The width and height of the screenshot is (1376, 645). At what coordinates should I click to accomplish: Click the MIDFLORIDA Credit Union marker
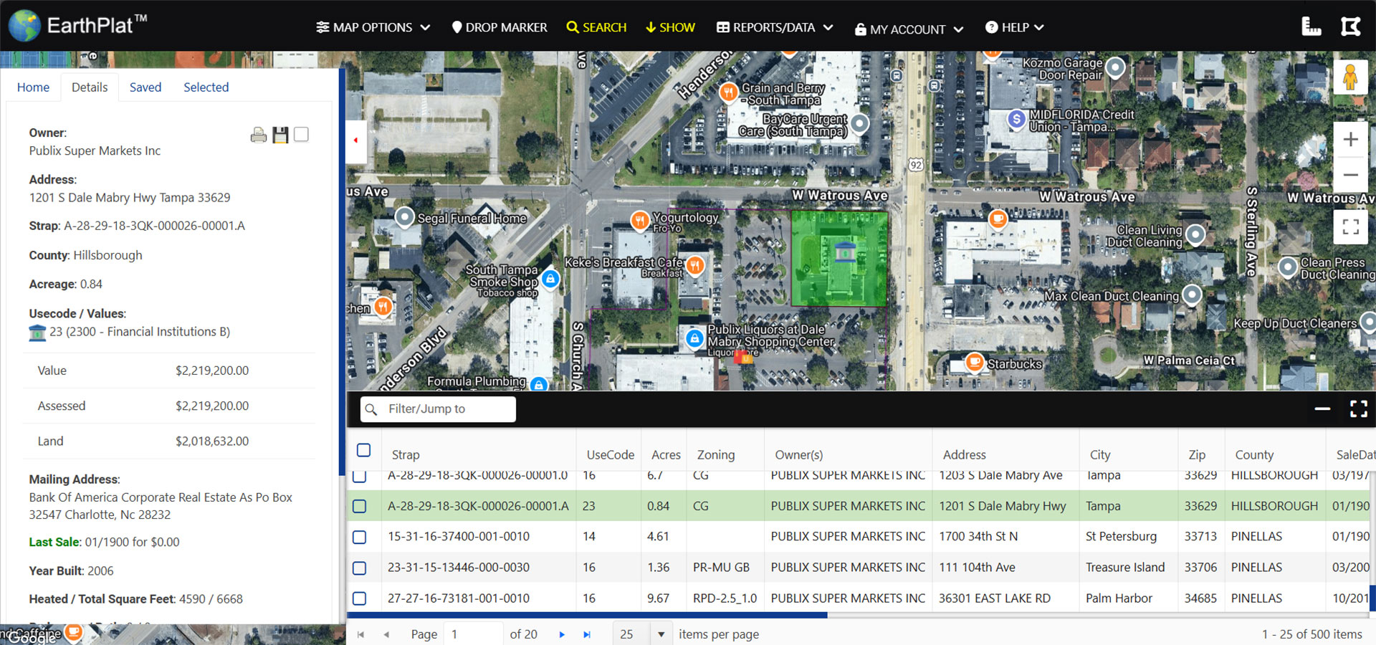click(1016, 119)
